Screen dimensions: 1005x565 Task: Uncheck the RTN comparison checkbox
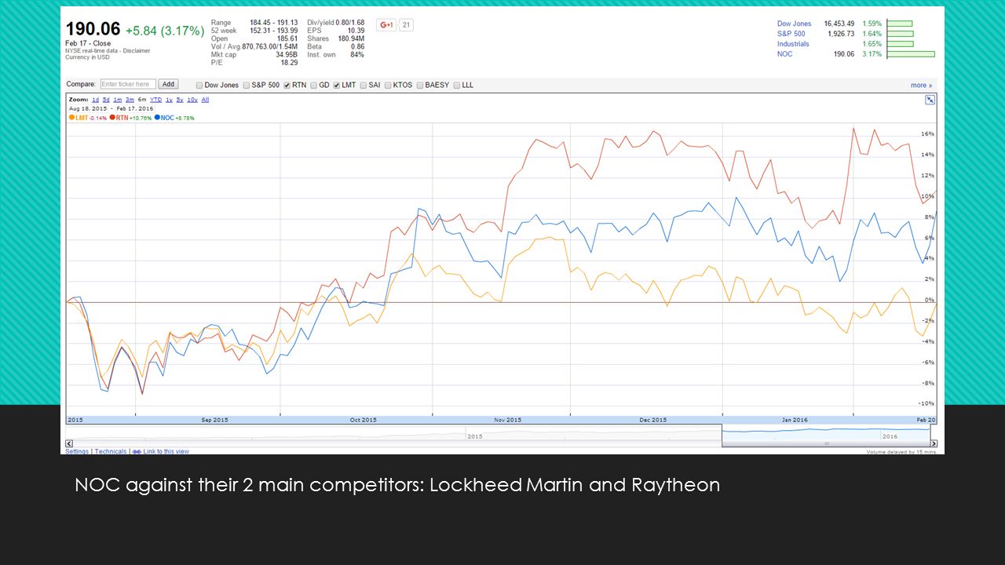287,85
